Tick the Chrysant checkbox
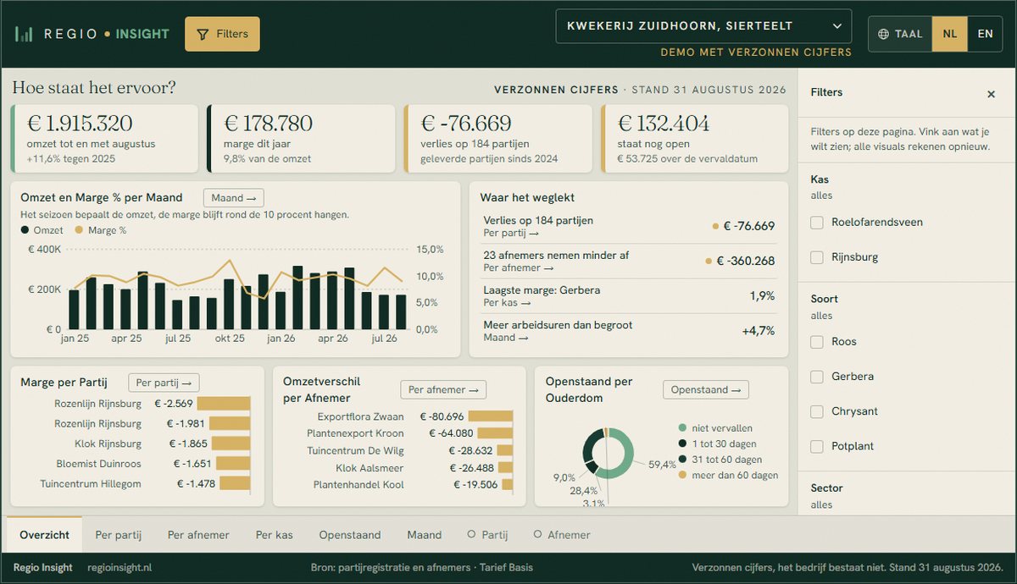Image resolution: width=1017 pixels, height=584 pixels. pos(817,411)
